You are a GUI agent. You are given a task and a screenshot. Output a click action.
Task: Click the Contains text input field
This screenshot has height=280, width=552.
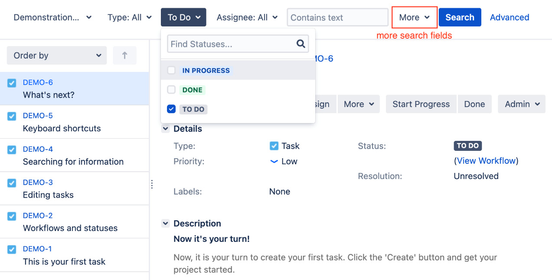click(x=337, y=17)
